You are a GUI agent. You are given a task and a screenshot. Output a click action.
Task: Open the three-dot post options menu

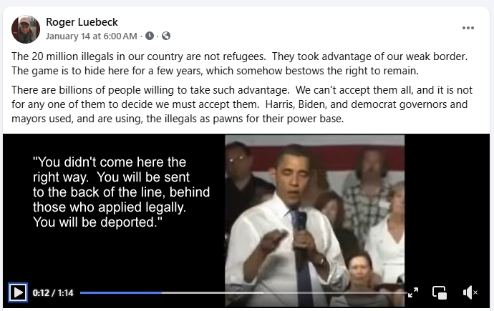[x=468, y=28]
